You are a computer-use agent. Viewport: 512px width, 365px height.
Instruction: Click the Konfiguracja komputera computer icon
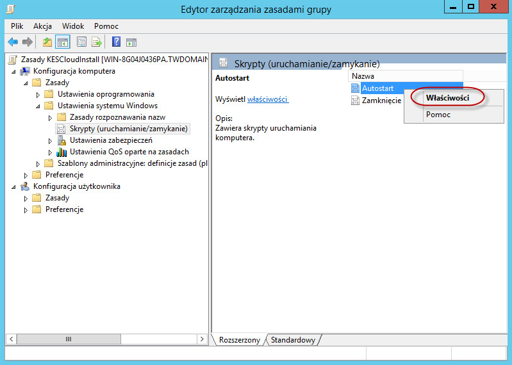pos(25,71)
